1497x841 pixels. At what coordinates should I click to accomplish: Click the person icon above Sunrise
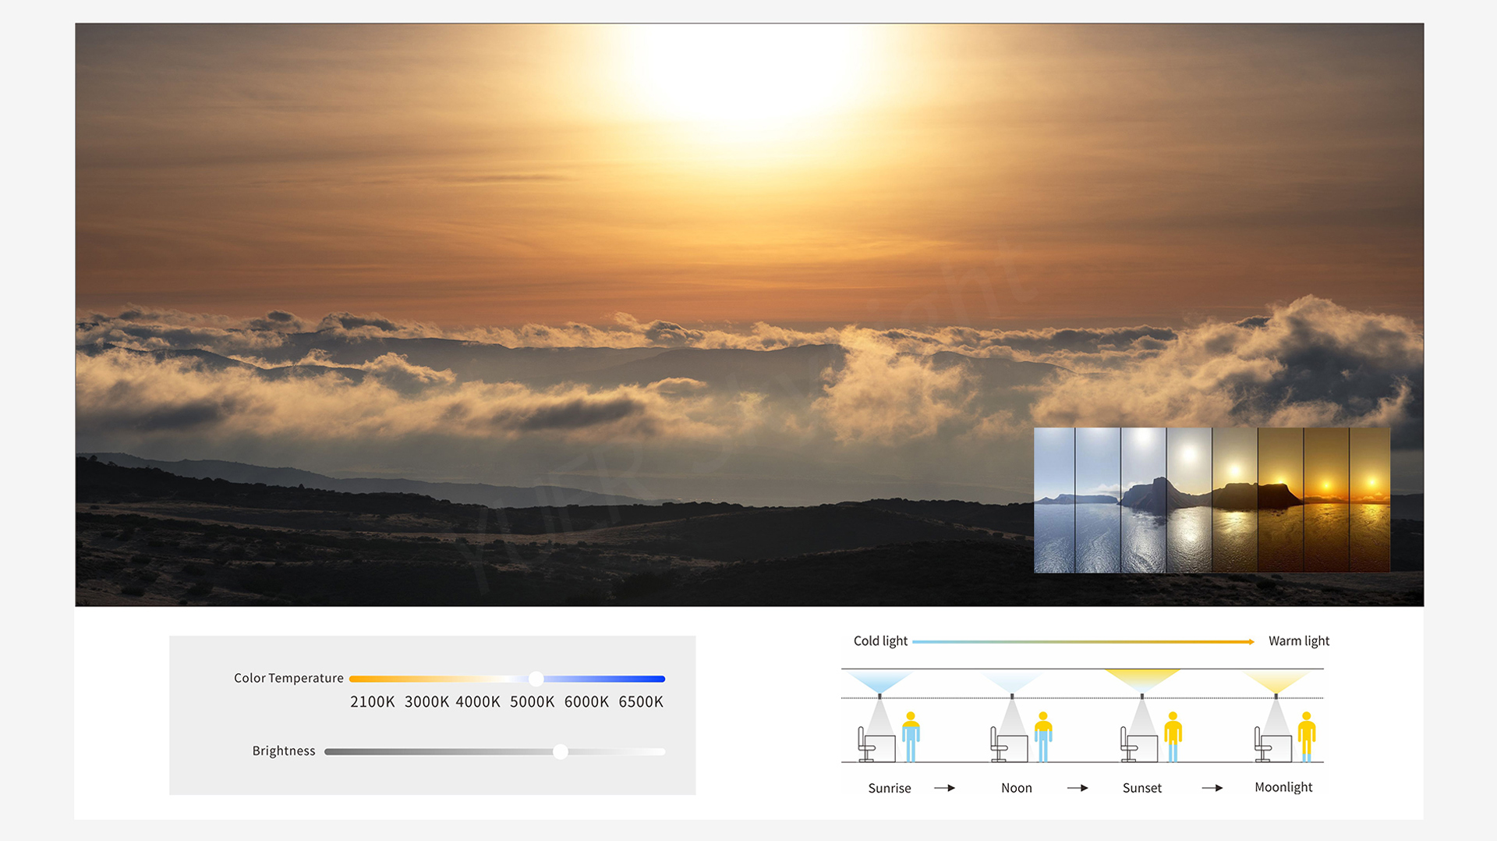911,736
